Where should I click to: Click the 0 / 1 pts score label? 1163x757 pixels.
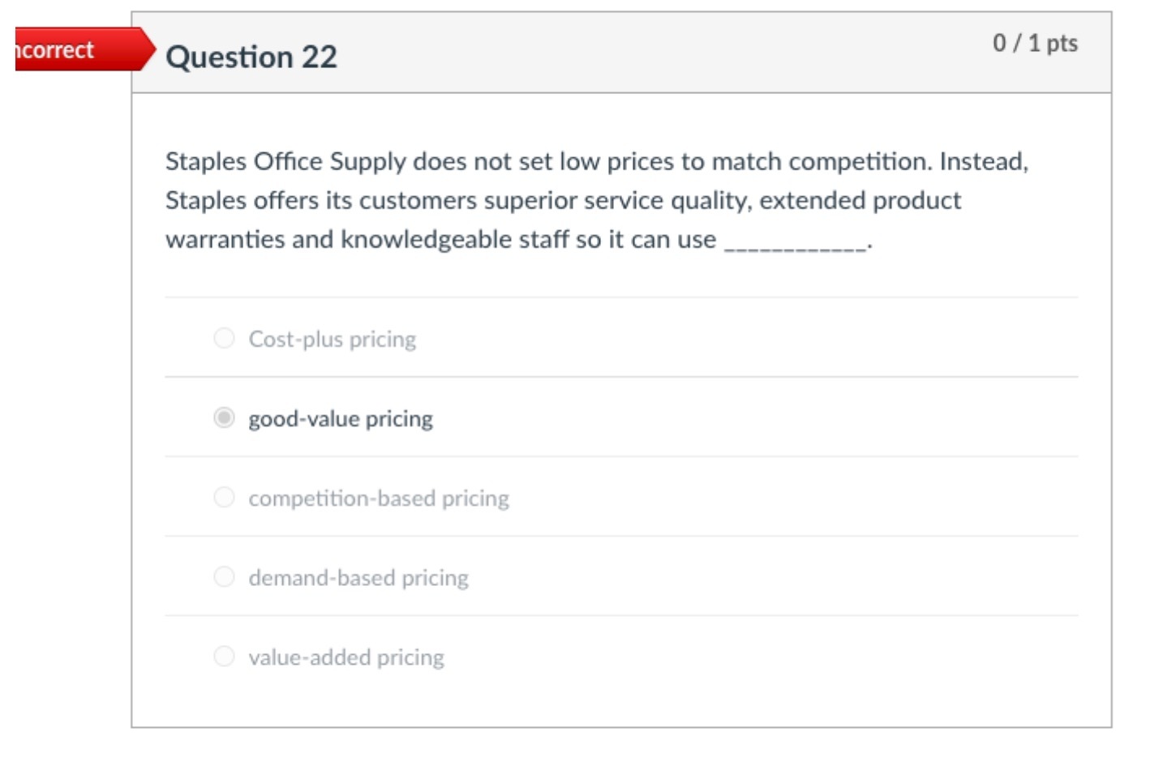pyautogui.click(x=1035, y=44)
